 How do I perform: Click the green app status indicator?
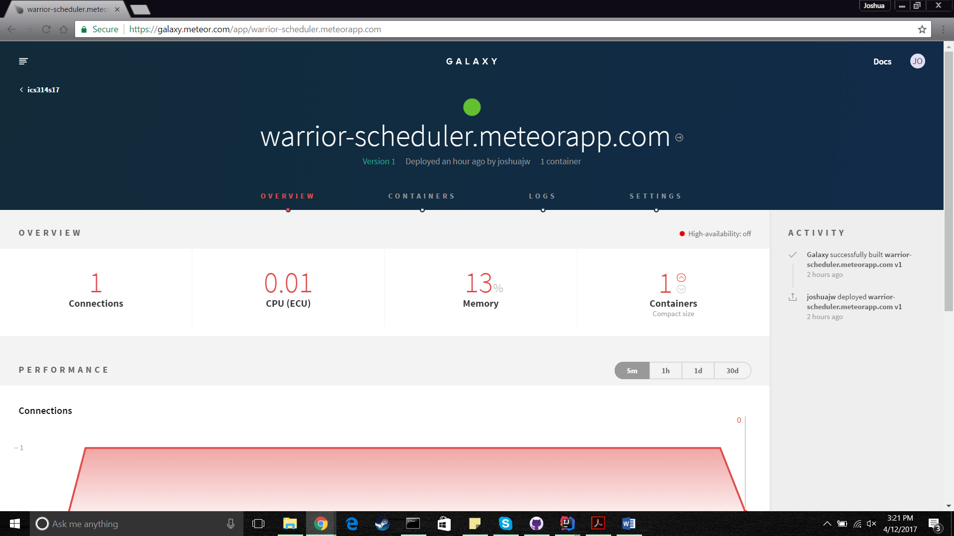(472, 107)
